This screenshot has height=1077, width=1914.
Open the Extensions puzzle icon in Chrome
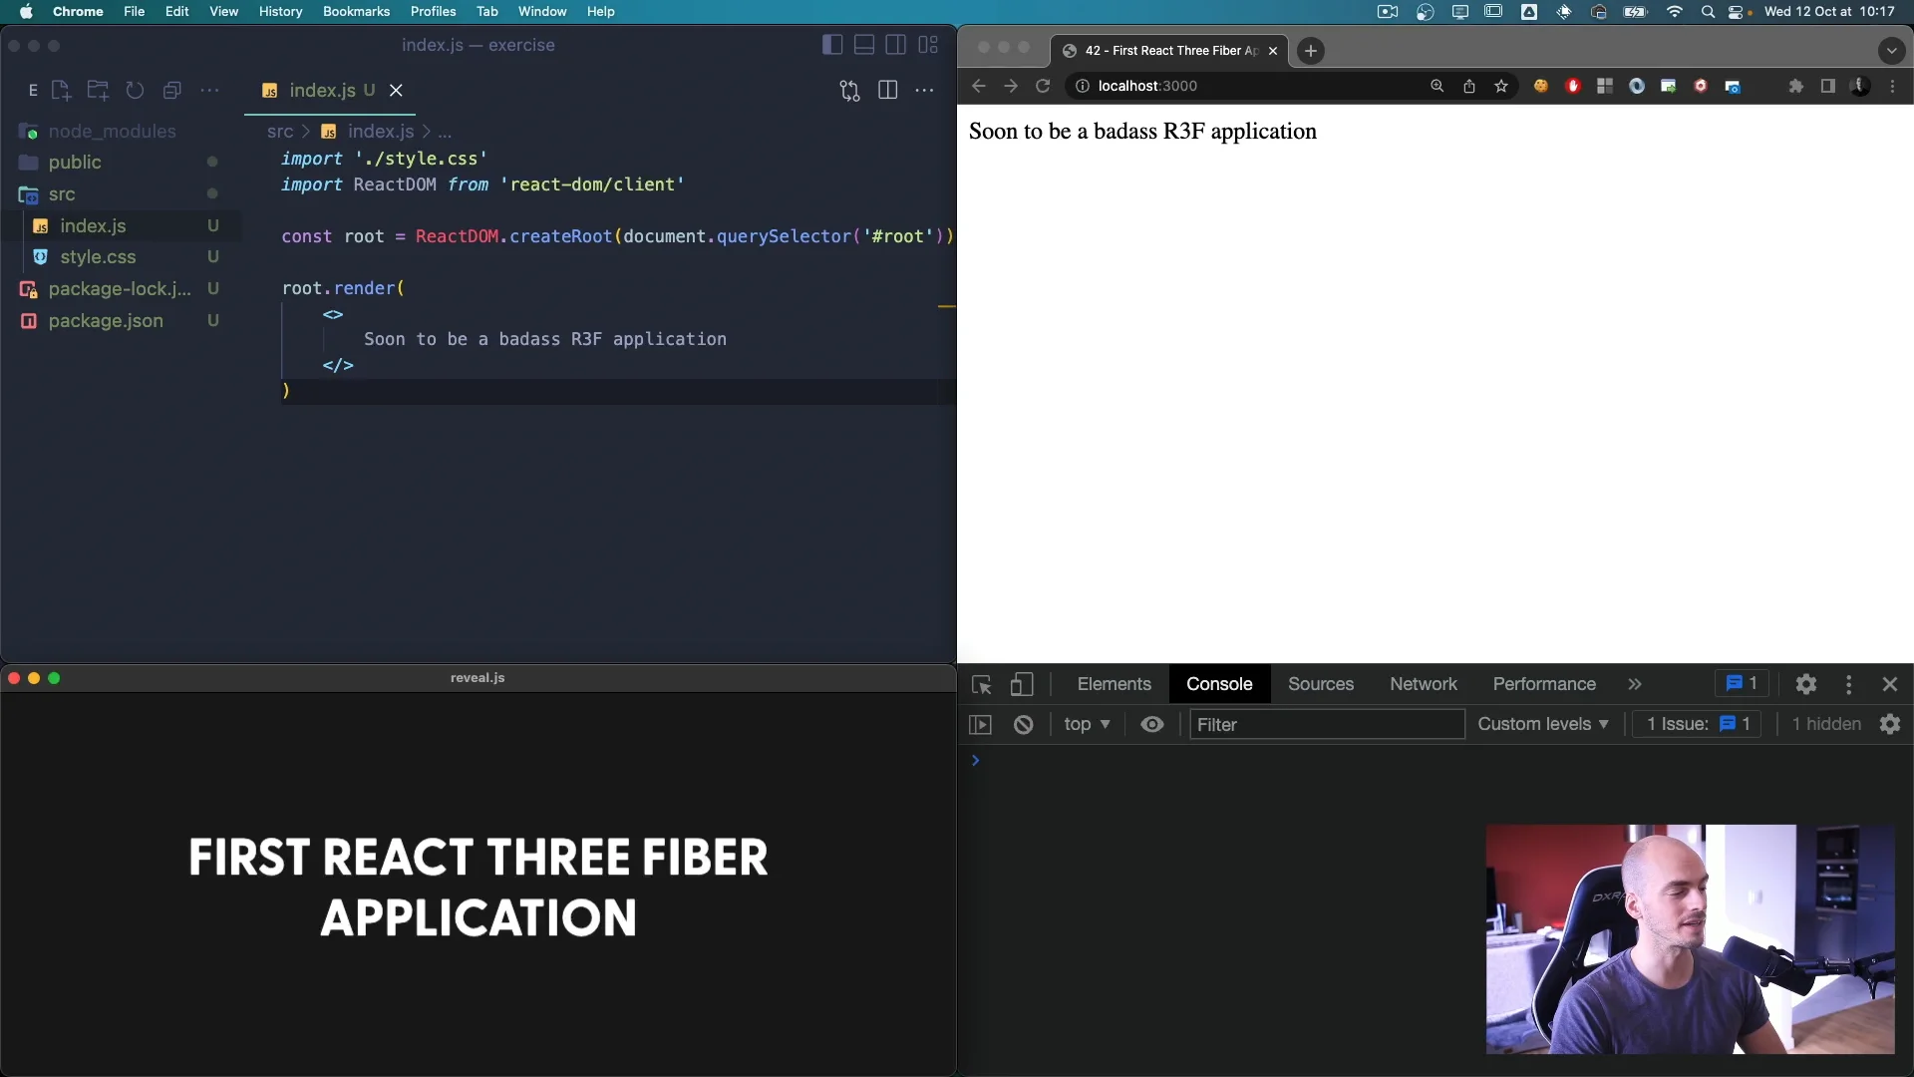(x=1795, y=87)
